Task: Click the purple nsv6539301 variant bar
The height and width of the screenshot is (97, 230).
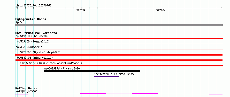Action: point(106,76)
